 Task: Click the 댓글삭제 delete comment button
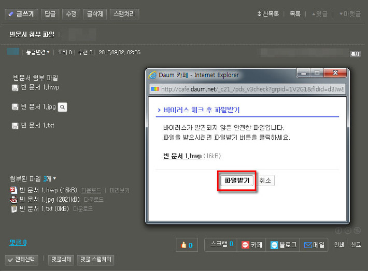tap(61, 260)
